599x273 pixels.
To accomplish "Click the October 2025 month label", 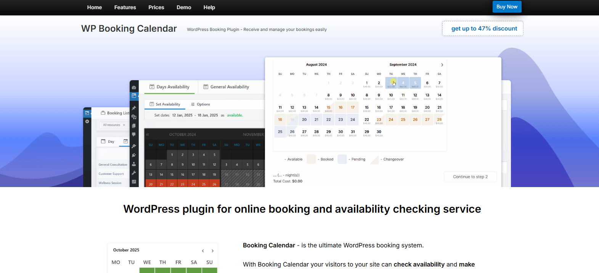I will (x=126, y=250).
